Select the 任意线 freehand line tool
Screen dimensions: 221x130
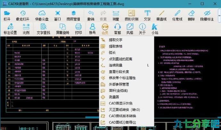[x=177, y=16]
